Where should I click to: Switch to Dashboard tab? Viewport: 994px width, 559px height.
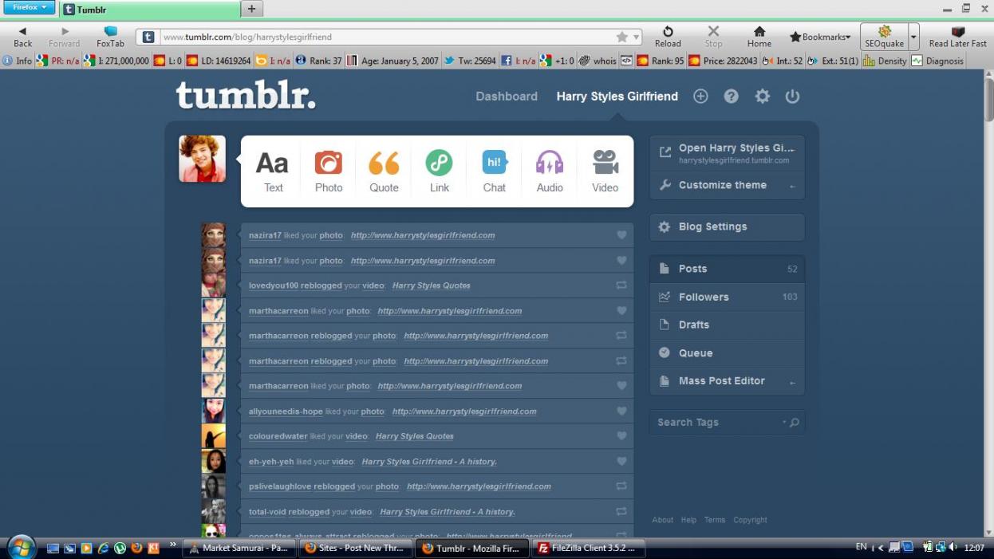coord(507,96)
